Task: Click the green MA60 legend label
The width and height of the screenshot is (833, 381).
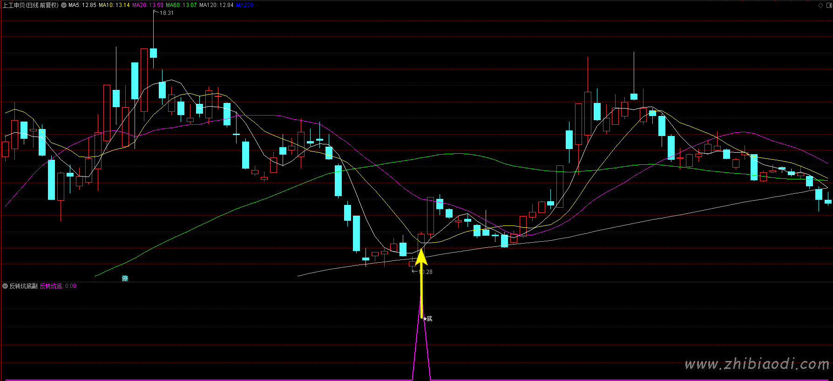Action: [x=181, y=5]
